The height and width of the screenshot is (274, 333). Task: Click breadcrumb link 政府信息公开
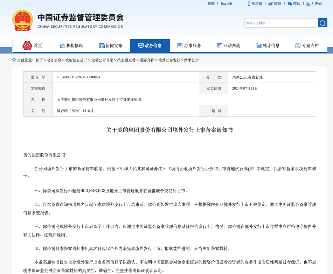tap(76, 60)
